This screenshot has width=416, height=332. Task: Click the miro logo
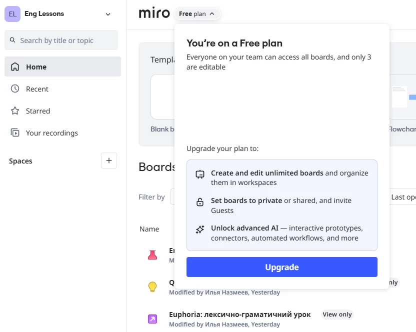click(x=154, y=13)
